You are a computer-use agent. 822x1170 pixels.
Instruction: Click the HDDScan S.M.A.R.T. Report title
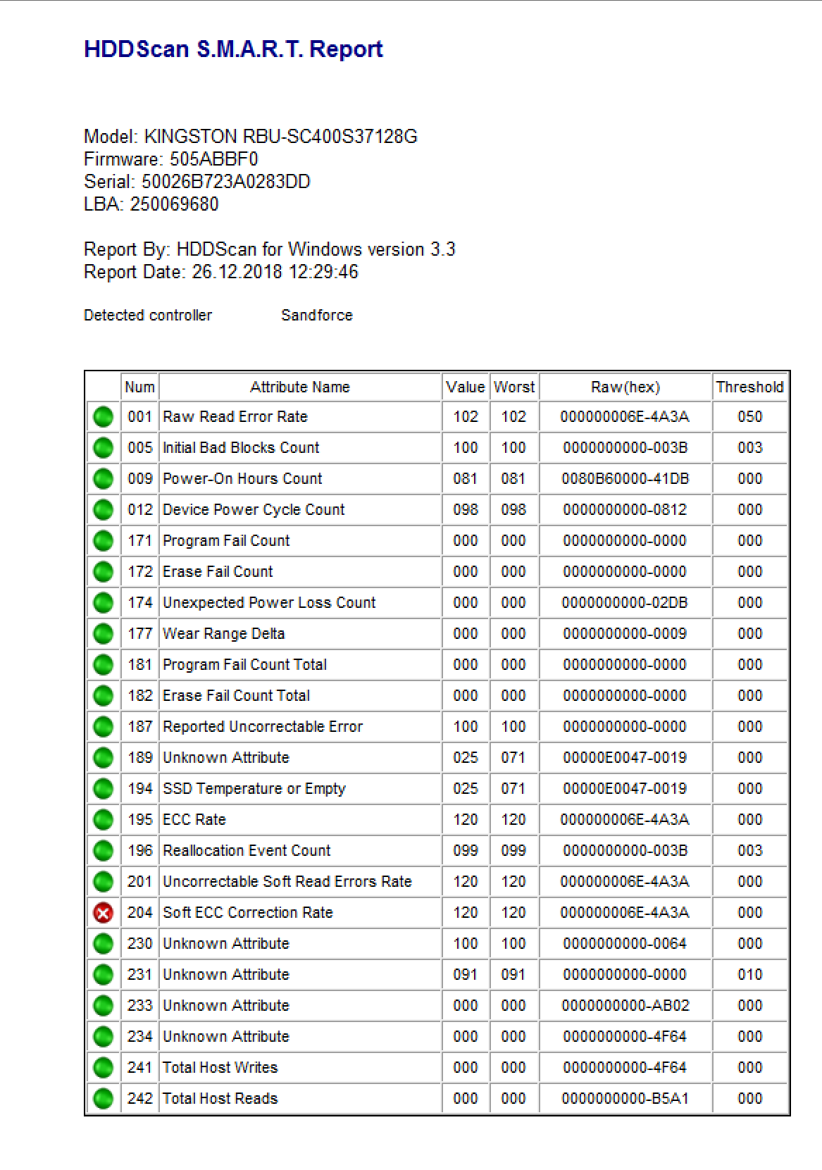[233, 49]
